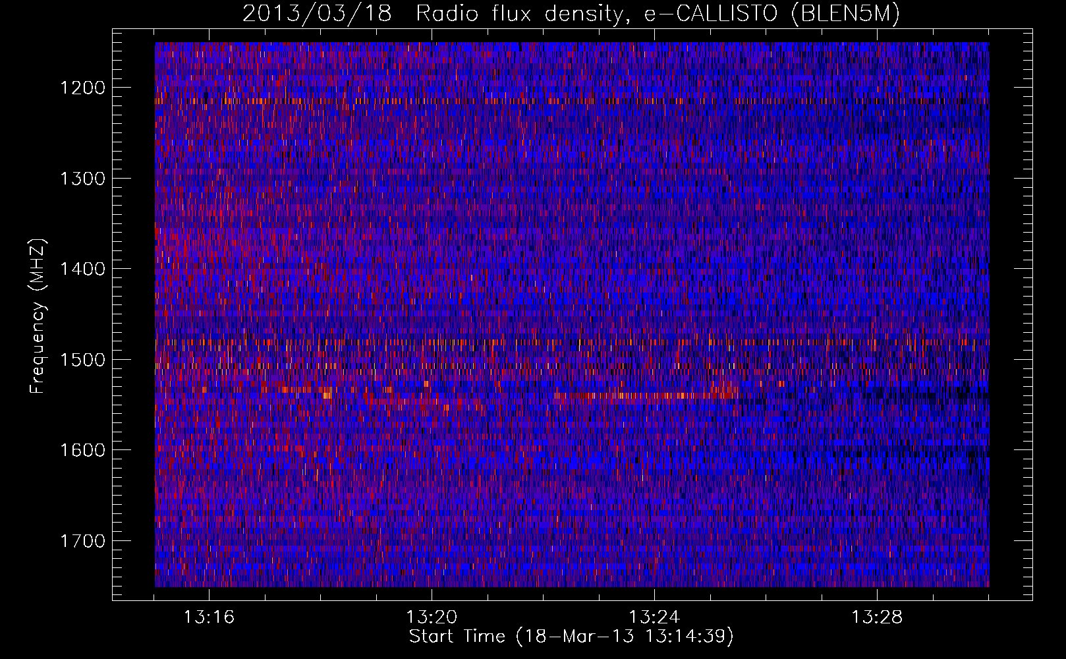
Task: Click the 1200 frequency tick label
Action: (82, 88)
